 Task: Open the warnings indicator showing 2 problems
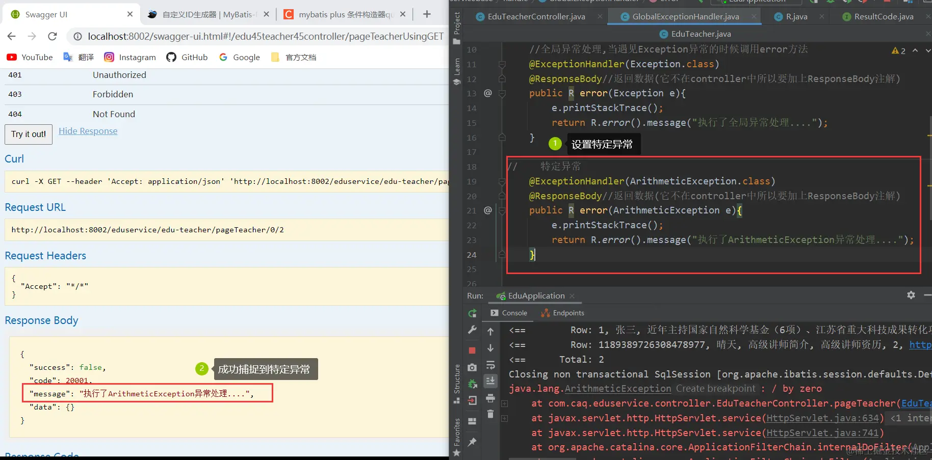[x=898, y=50]
